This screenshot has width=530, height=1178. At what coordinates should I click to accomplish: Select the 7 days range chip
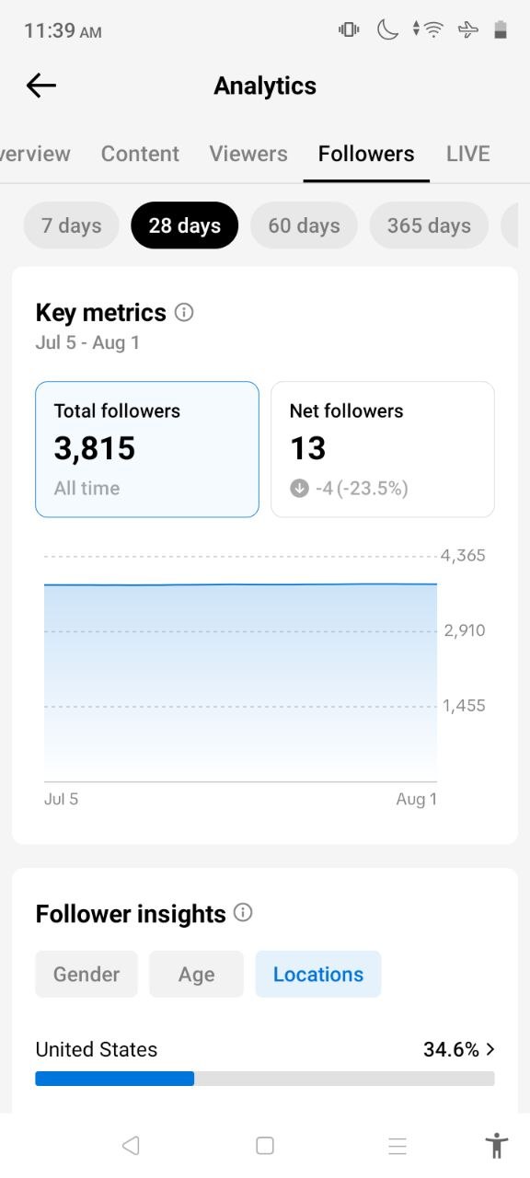click(x=72, y=225)
